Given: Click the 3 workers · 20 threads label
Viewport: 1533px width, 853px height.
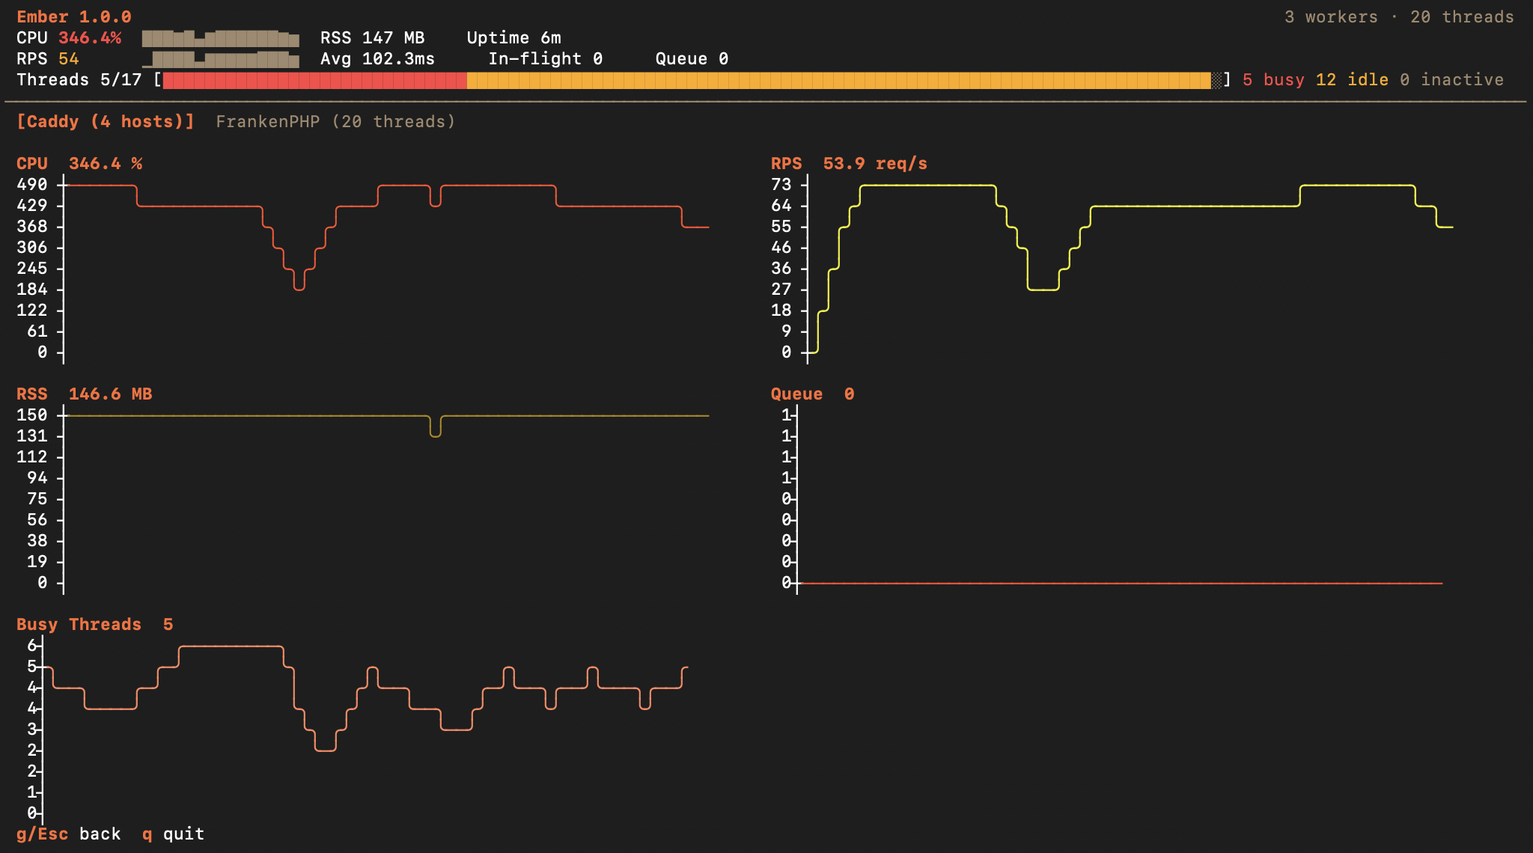Looking at the screenshot, I should coord(1398,16).
